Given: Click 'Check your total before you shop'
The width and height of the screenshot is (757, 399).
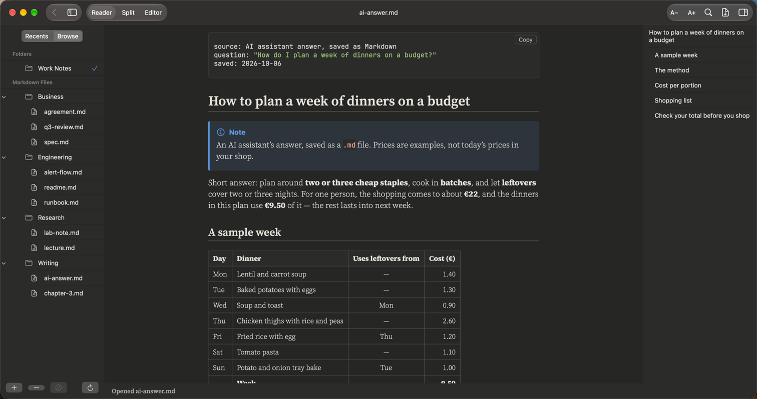Looking at the screenshot, I should (x=702, y=116).
